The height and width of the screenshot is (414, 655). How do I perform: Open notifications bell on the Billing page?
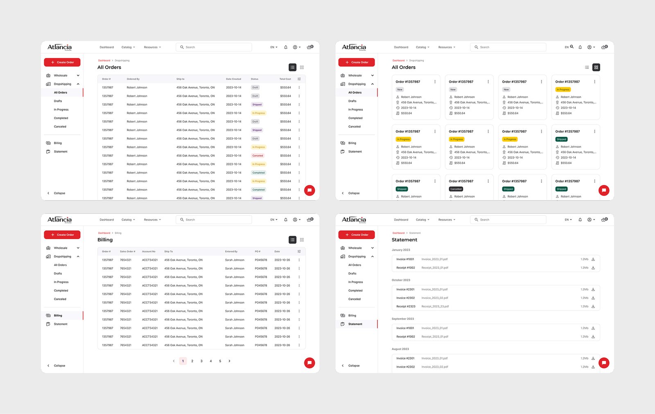click(286, 220)
